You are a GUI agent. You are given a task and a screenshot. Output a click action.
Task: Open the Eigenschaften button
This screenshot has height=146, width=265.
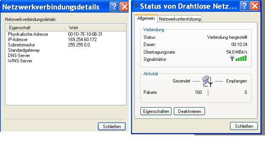coord(156,111)
